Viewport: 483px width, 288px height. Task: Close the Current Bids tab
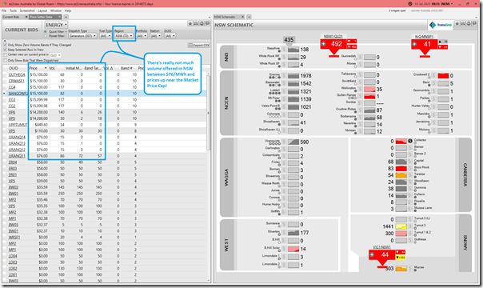(26, 17)
